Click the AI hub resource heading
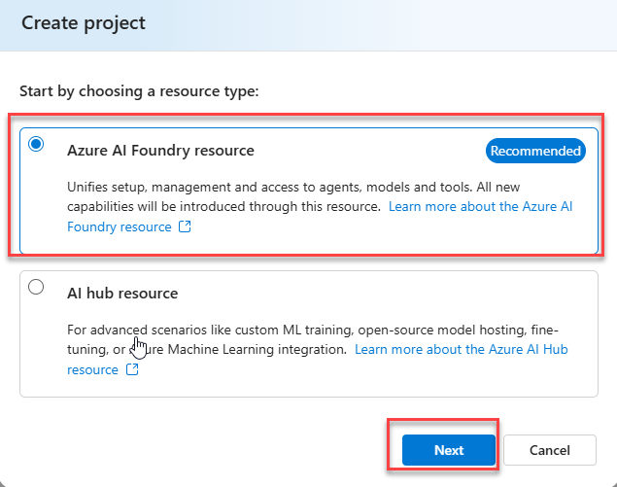The height and width of the screenshot is (487, 617). (x=122, y=294)
